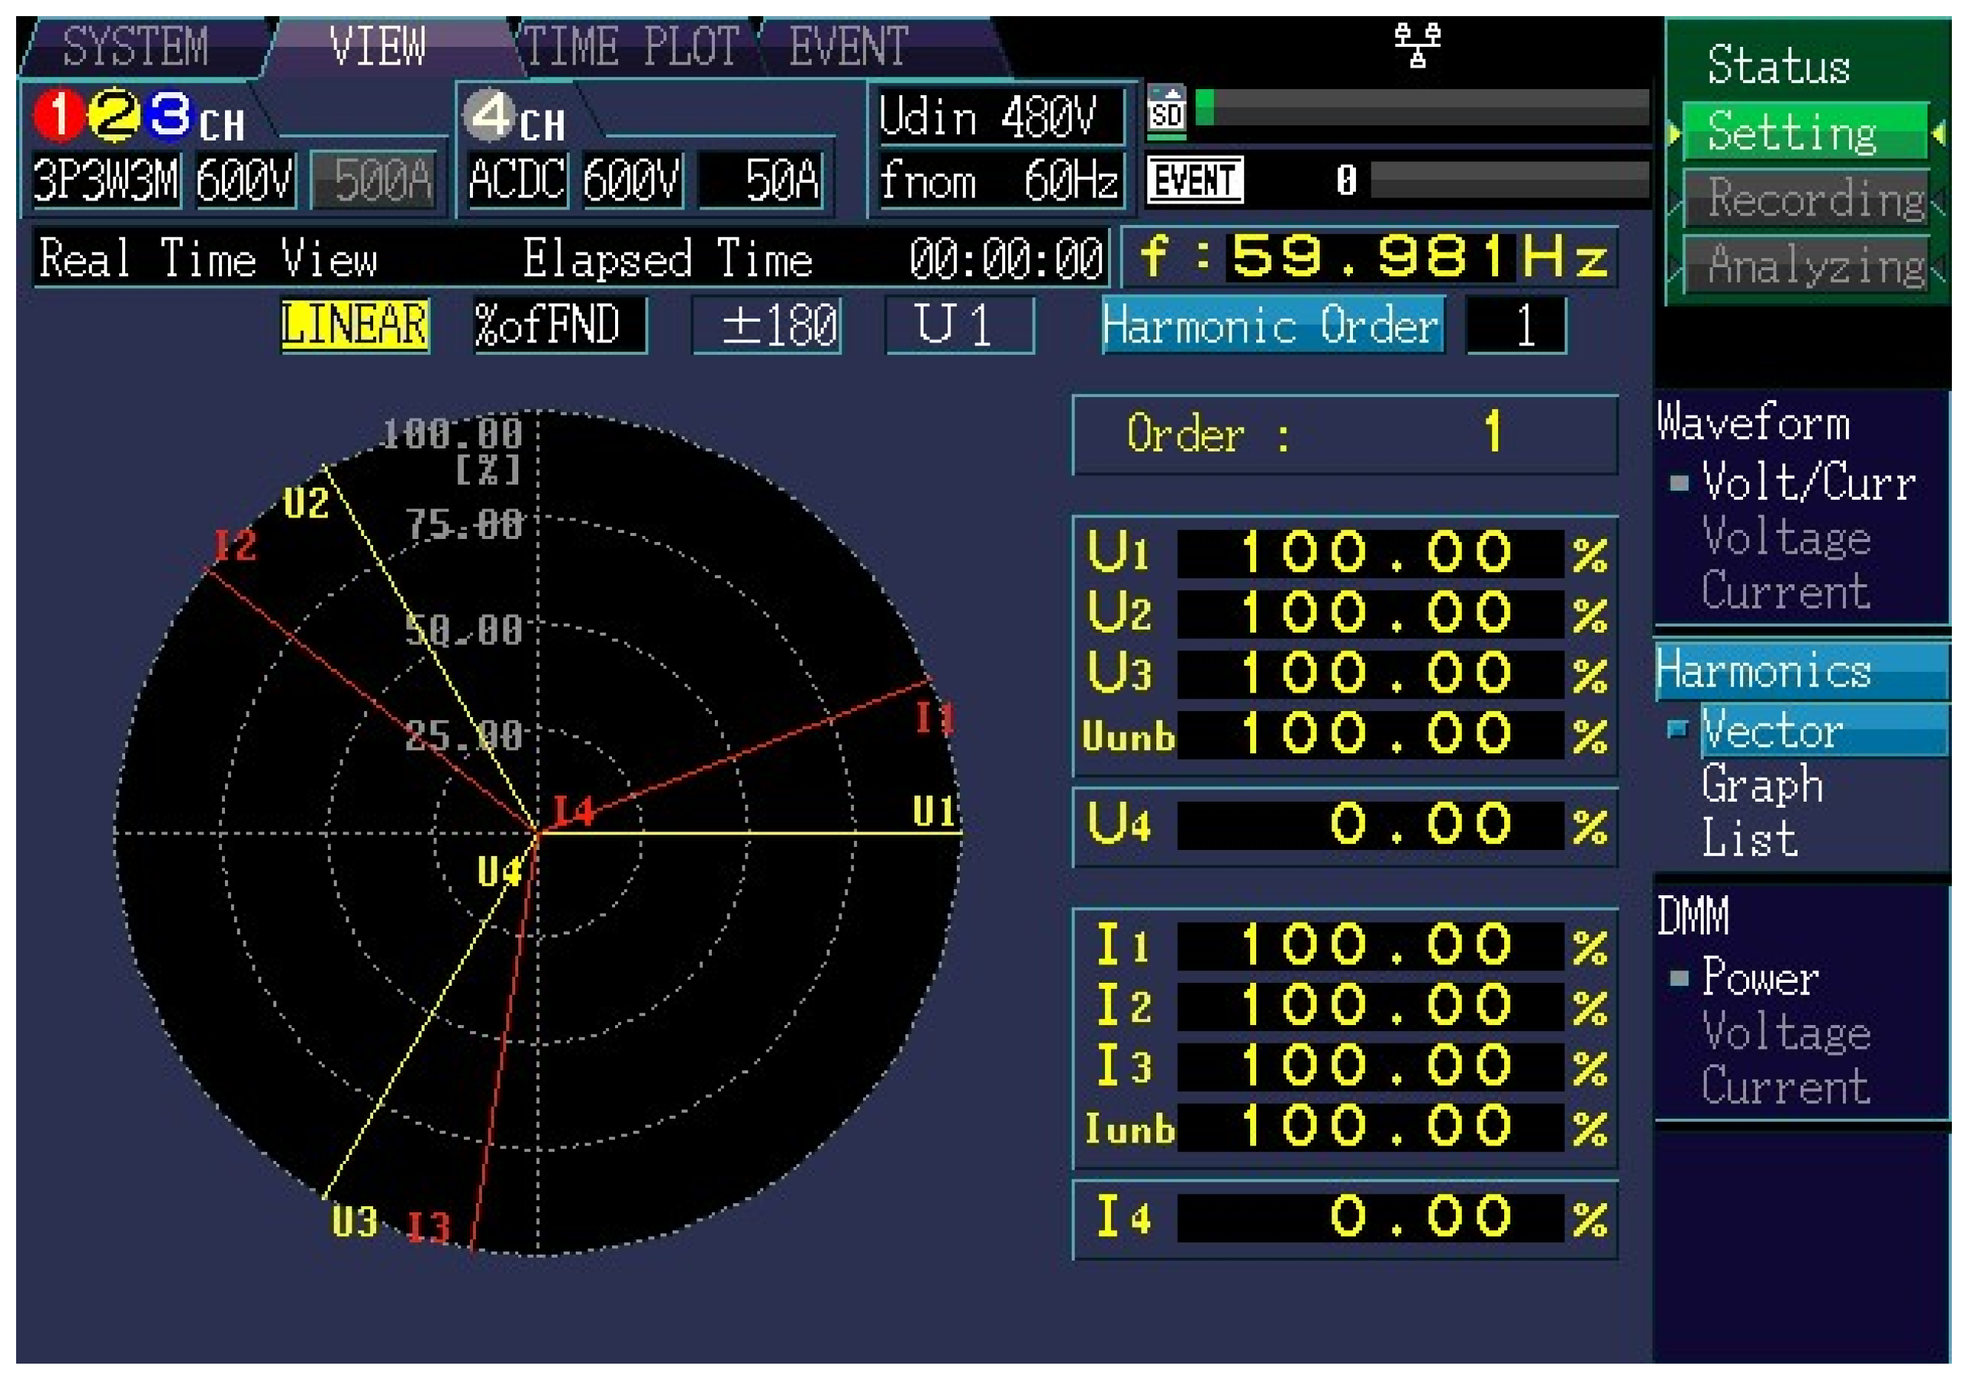
Task: Open the SYSTEM tab
Action: (x=135, y=46)
